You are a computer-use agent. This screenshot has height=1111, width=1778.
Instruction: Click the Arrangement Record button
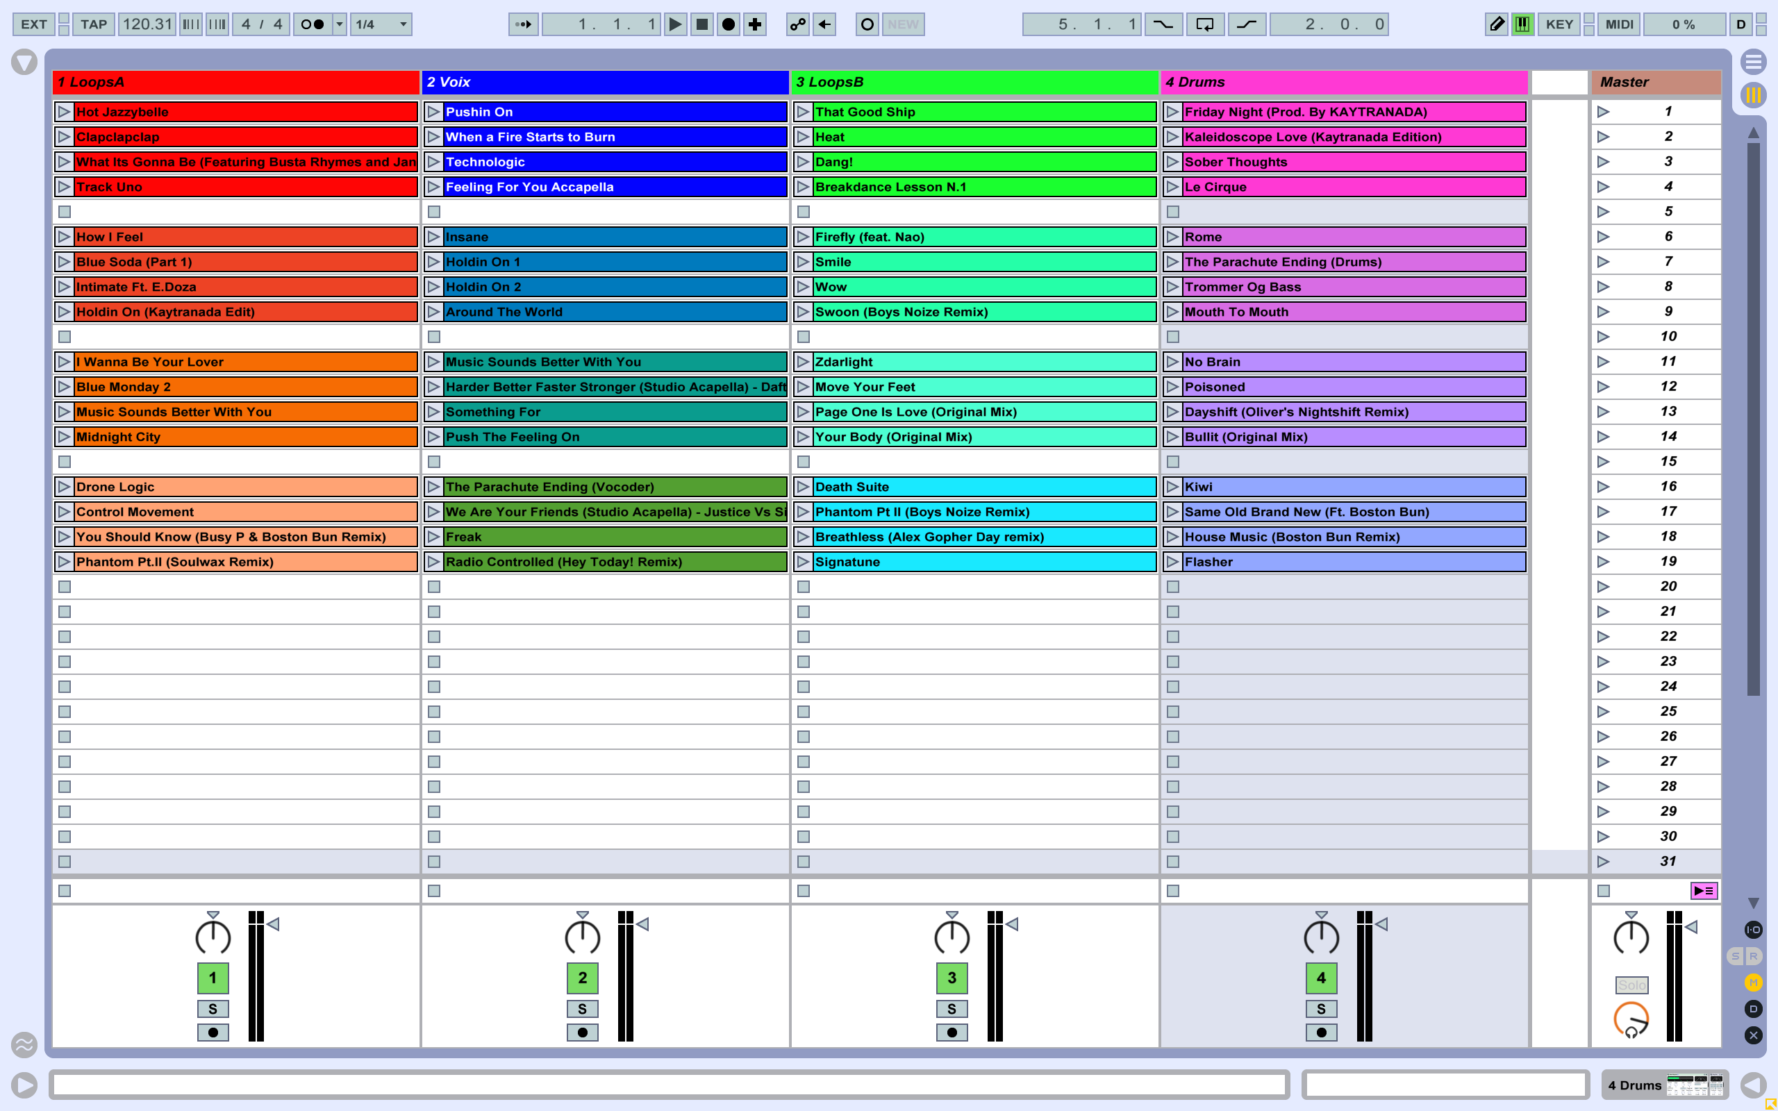(x=728, y=24)
